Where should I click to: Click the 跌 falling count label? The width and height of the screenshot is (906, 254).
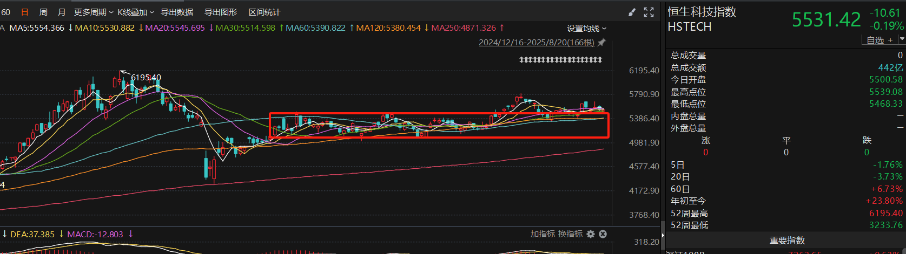867,140
